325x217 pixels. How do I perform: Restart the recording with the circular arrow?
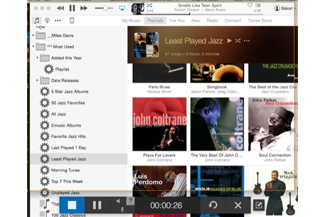(213, 205)
